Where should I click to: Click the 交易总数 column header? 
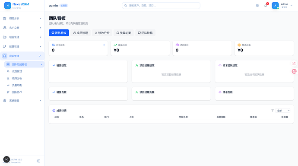click(x=183, y=117)
